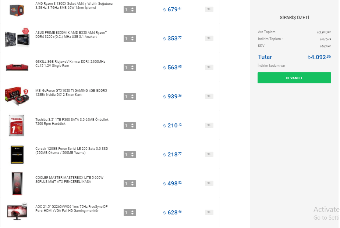This screenshot has width=340, height=228.
Task: Select the 218.77 price of Corsair SSD
Action: pyautogui.click(x=172, y=155)
